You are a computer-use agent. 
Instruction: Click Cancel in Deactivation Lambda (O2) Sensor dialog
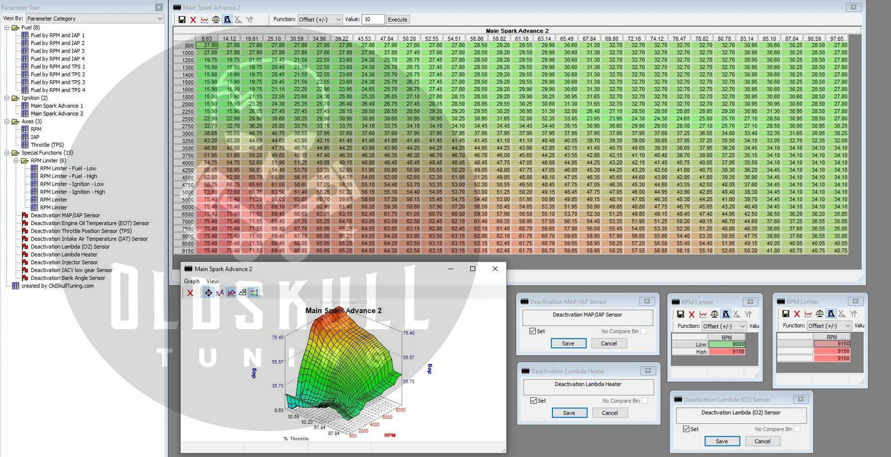pos(762,441)
